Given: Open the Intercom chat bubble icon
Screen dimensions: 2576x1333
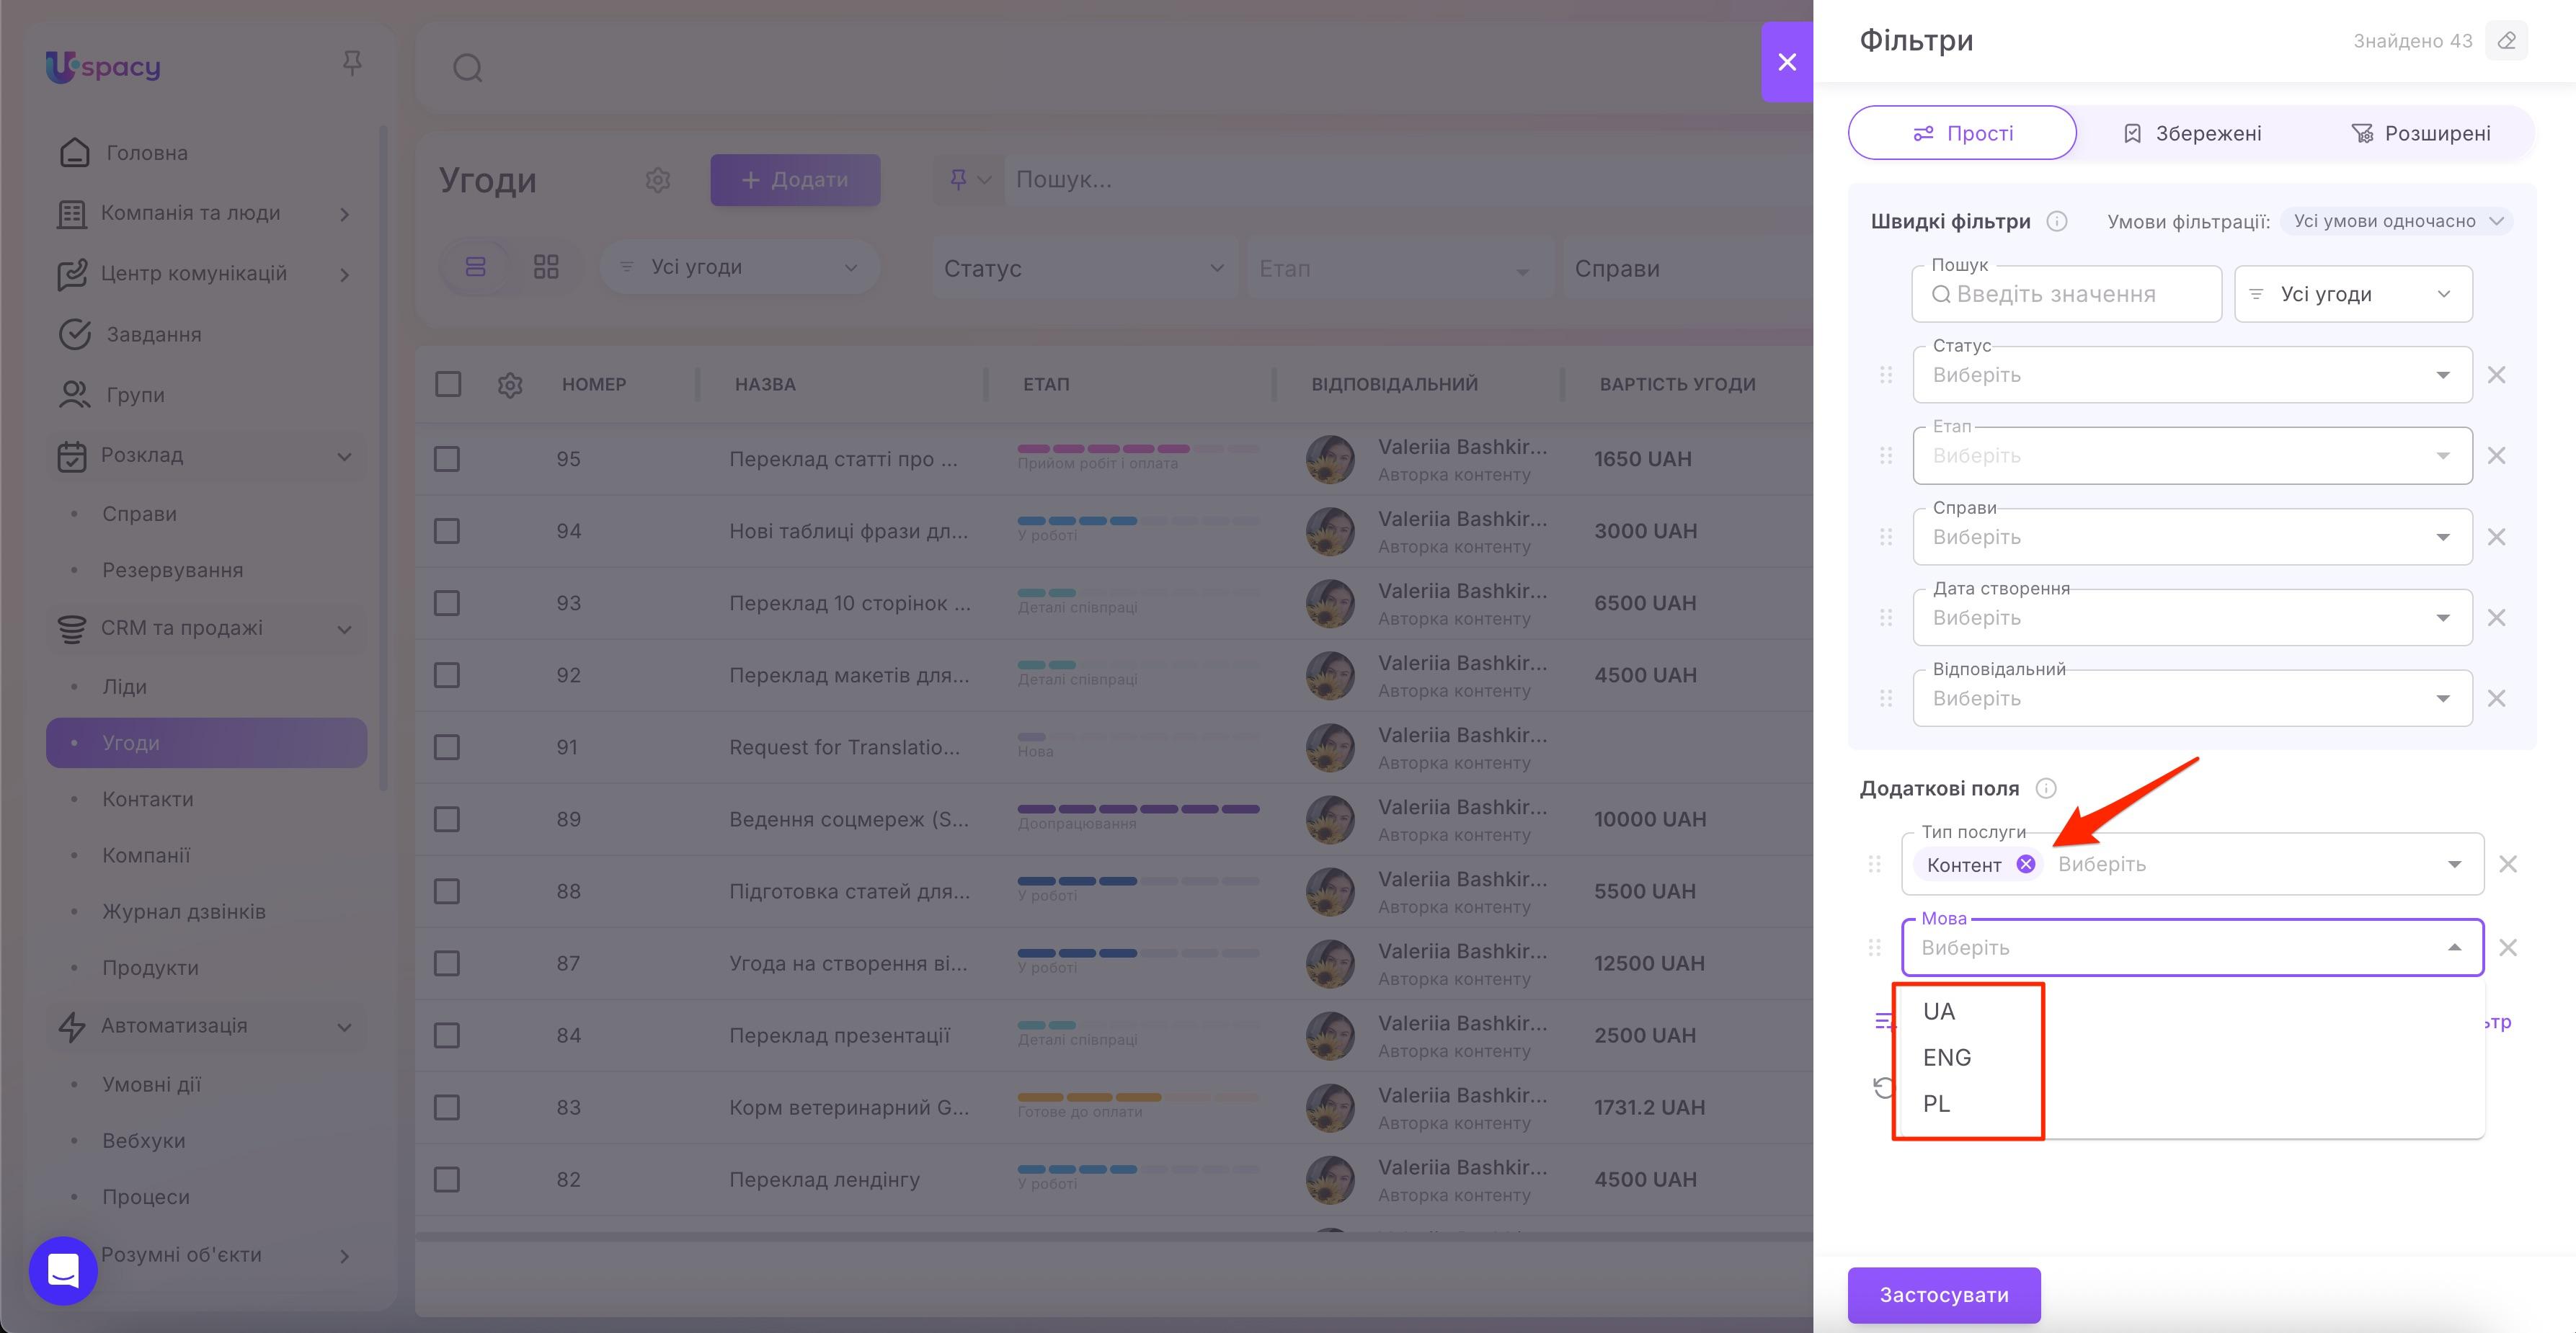Looking at the screenshot, I should coord(63,1270).
